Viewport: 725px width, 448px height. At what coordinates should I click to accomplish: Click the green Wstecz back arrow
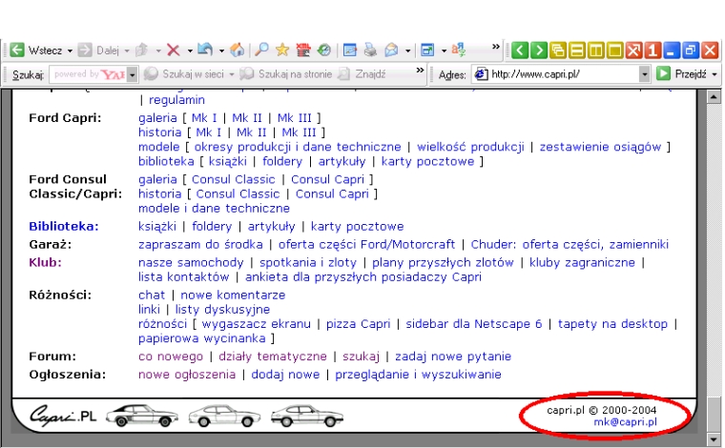coord(17,50)
